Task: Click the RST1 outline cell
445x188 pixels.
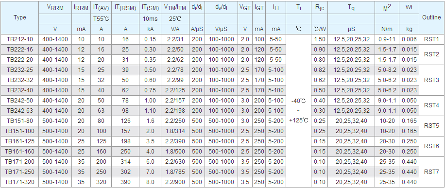Action: click(x=431, y=39)
